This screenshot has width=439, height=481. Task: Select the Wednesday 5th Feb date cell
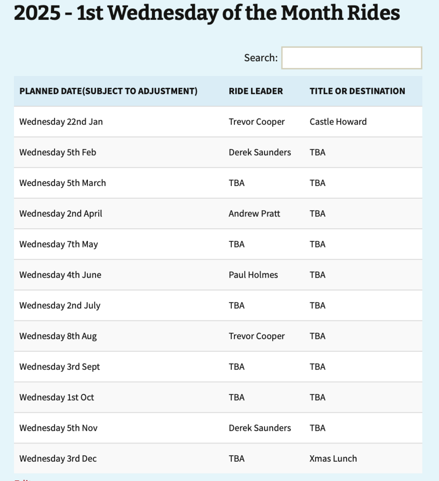(58, 153)
